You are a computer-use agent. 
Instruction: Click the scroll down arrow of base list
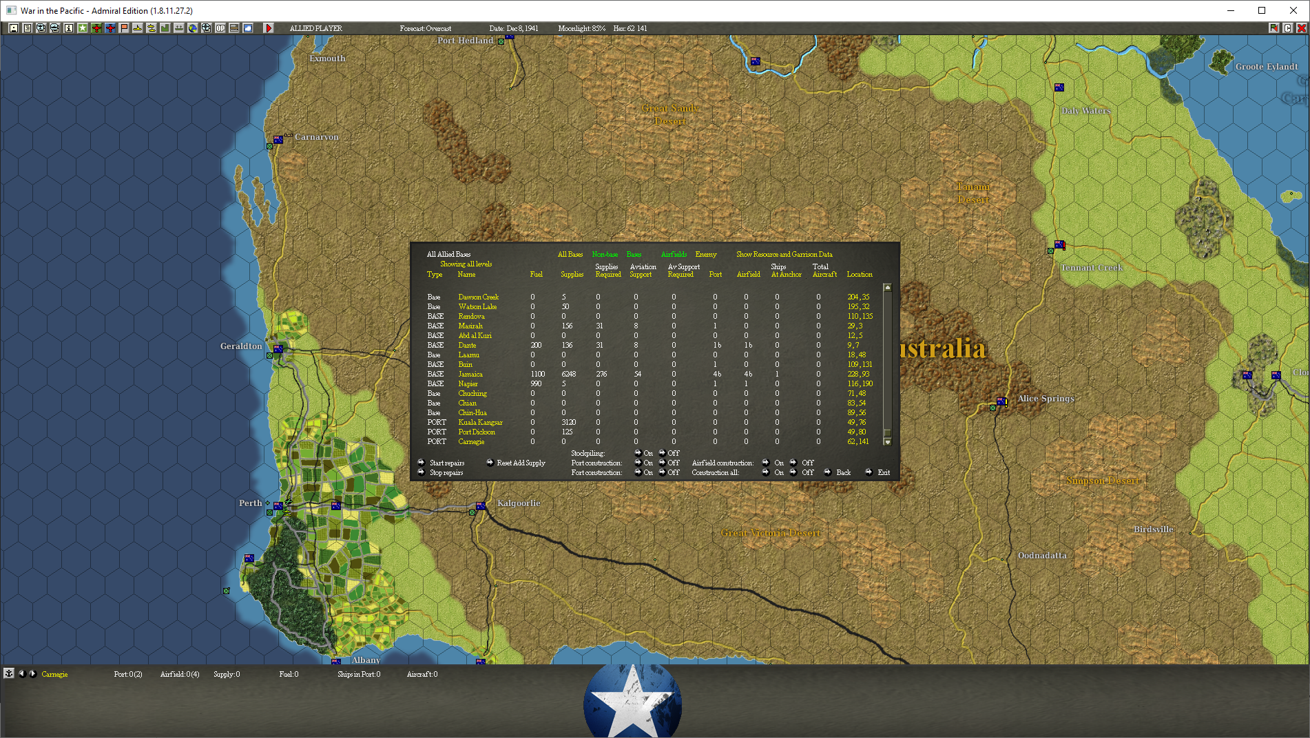click(x=888, y=442)
